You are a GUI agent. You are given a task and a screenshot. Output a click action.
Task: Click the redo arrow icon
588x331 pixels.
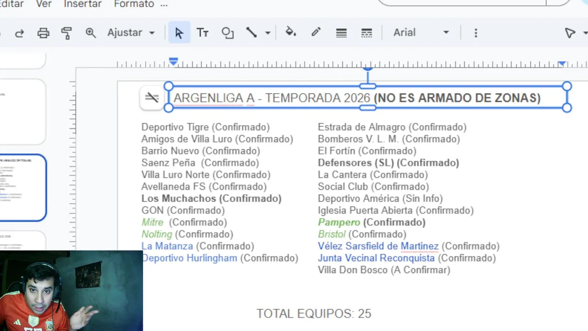click(x=19, y=33)
